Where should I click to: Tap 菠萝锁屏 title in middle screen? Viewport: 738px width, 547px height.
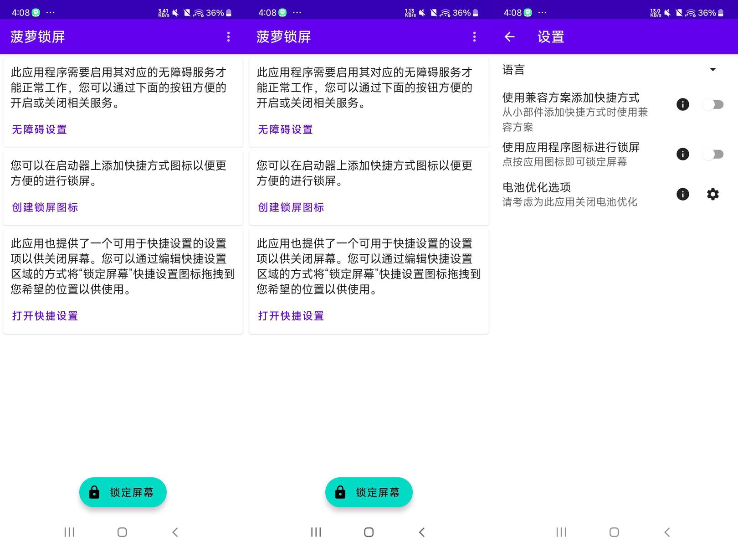click(x=284, y=37)
